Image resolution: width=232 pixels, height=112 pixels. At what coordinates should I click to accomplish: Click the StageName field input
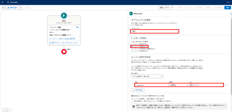[152, 85]
